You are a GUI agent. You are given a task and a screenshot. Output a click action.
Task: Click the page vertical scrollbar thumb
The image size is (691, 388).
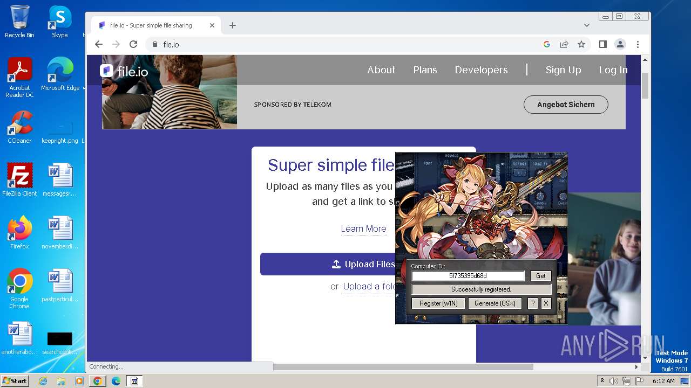(x=645, y=85)
